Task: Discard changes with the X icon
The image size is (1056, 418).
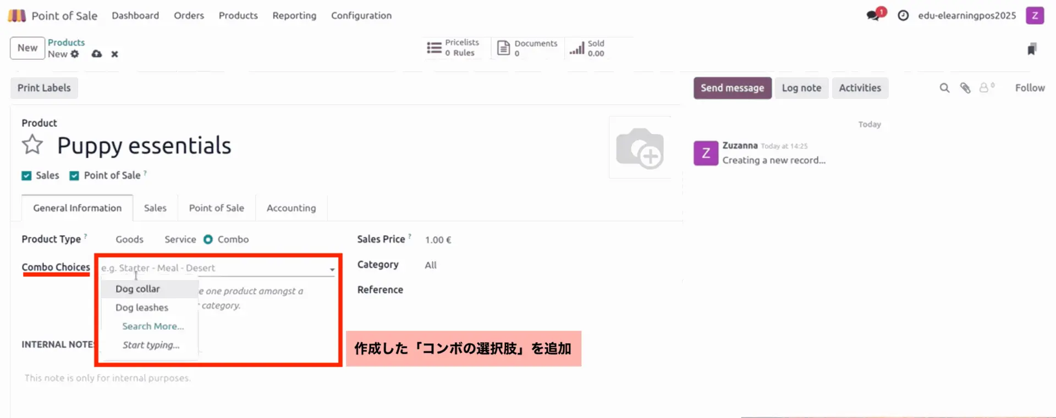Action: click(114, 54)
